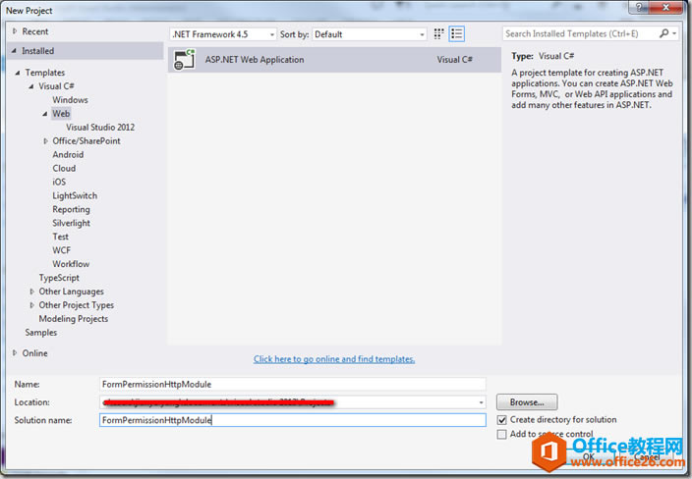The height and width of the screenshot is (479, 692).
Task: Expand the Other Languages node
Action: [x=31, y=292]
